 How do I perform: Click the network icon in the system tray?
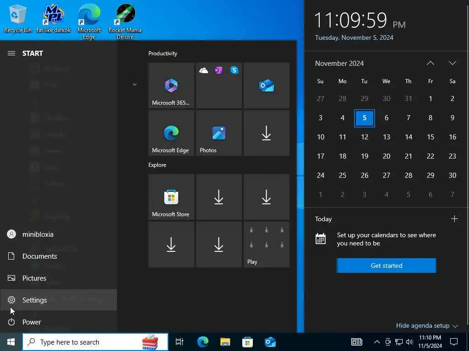(x=399, y=342)
